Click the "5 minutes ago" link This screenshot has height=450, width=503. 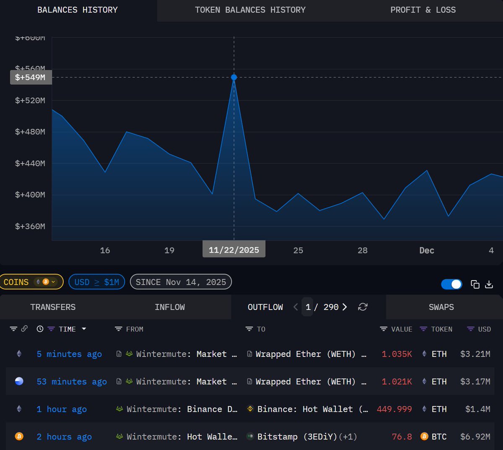point(69,354)
